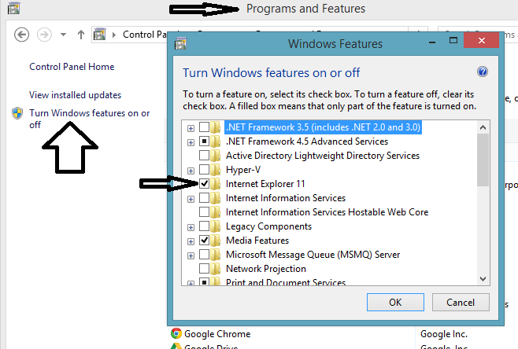
Task: Click the Up one level arrow
Action: coord(81,35)
